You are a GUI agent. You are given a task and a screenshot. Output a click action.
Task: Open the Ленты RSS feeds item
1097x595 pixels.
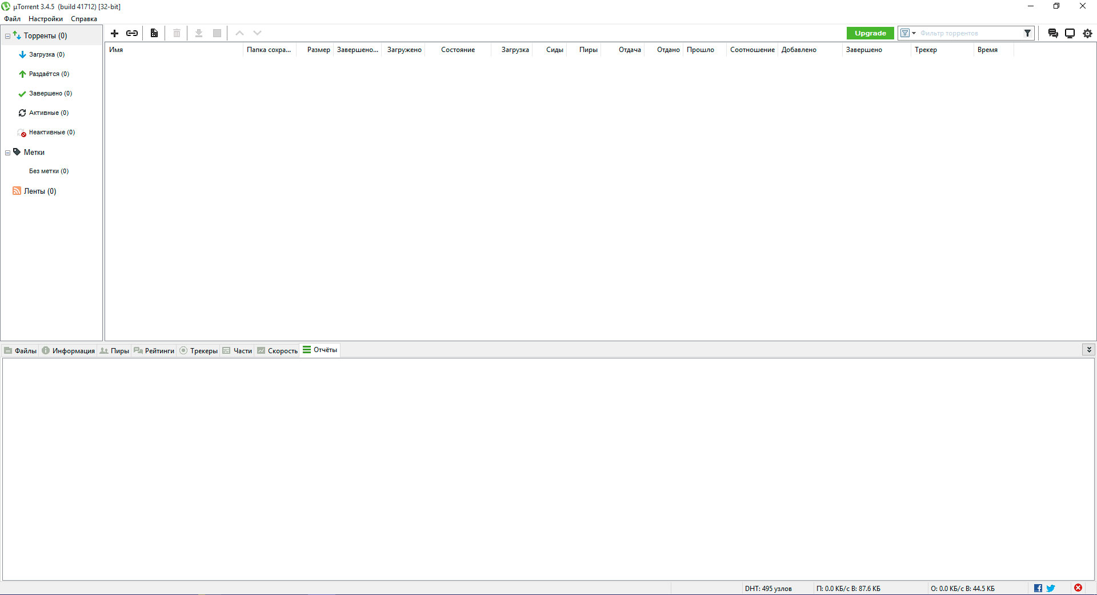click(39, 191)
